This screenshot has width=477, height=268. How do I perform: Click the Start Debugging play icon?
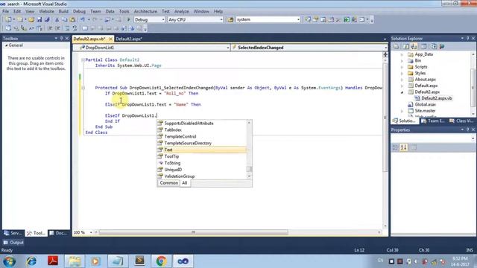click(129, 19)
